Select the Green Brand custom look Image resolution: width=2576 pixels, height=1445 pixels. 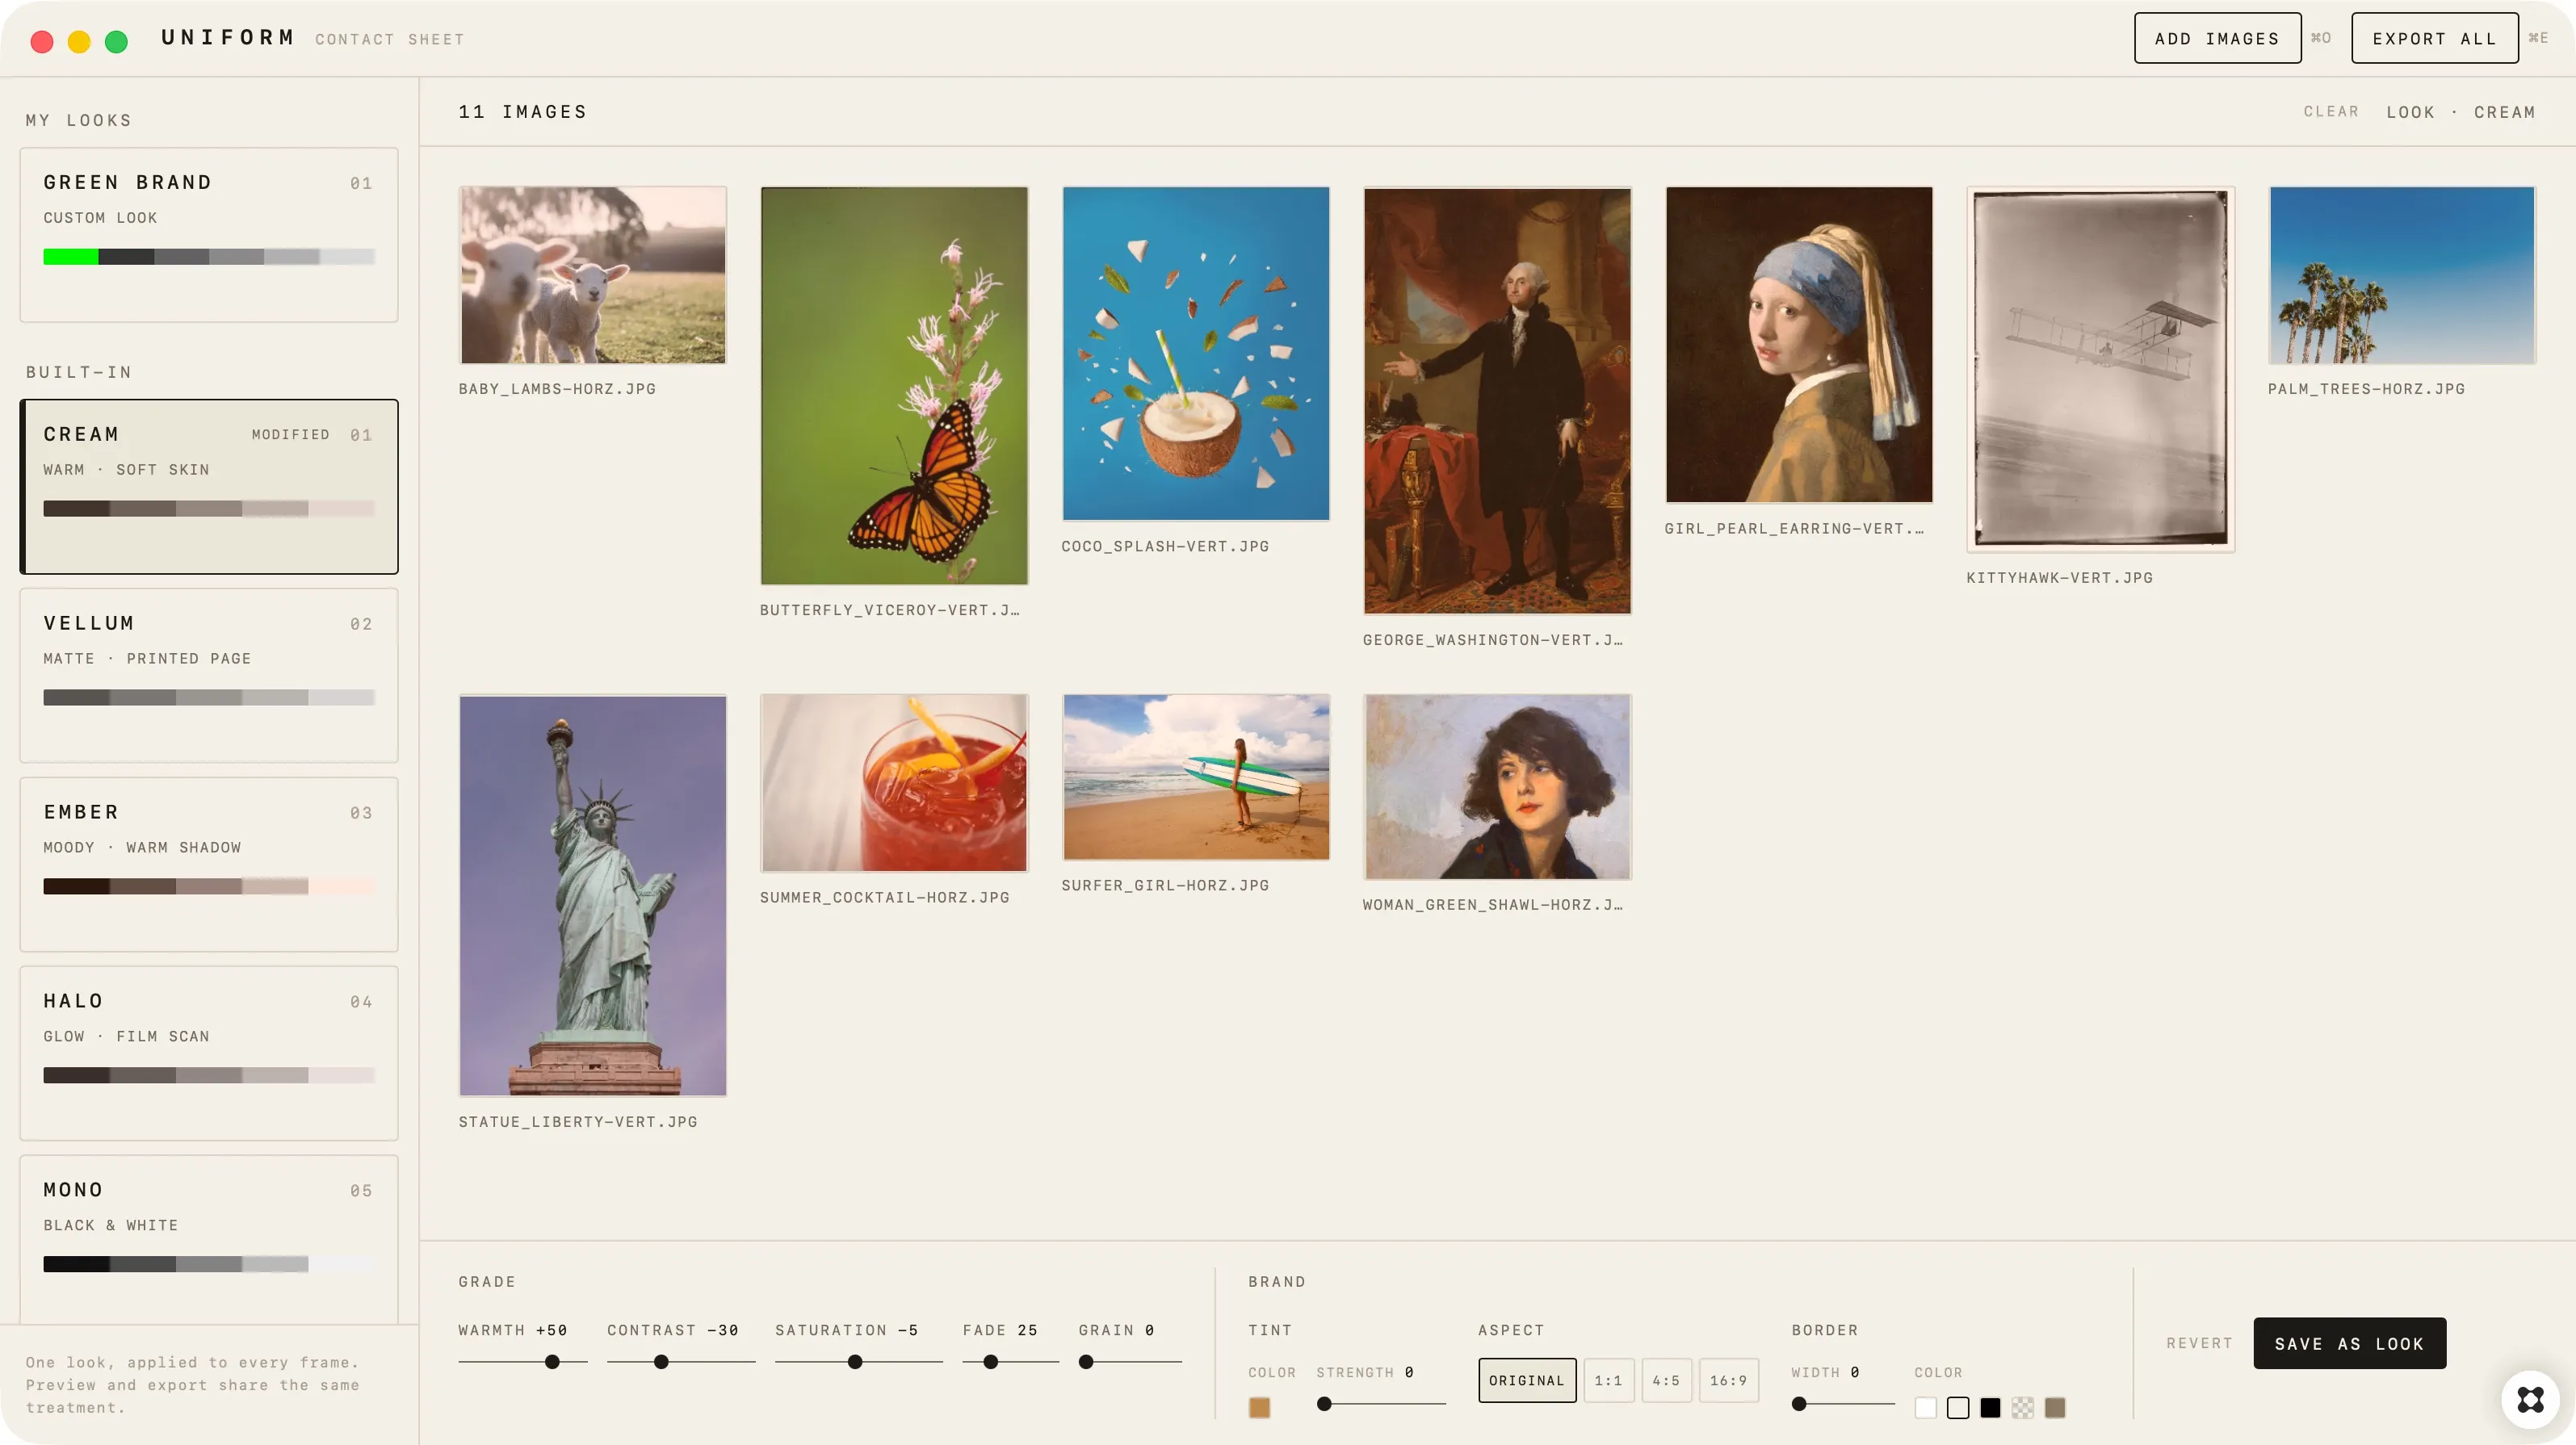(209, 235)
